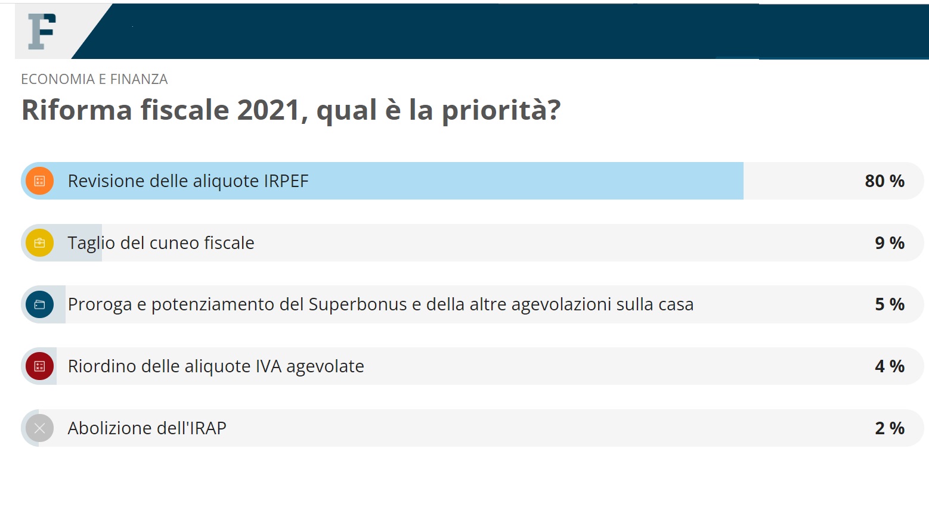Click the red IVA calculator icon

coord(40,366)
